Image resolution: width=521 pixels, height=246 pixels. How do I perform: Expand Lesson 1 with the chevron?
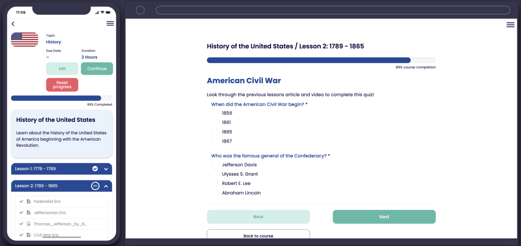tap(106, 169)
